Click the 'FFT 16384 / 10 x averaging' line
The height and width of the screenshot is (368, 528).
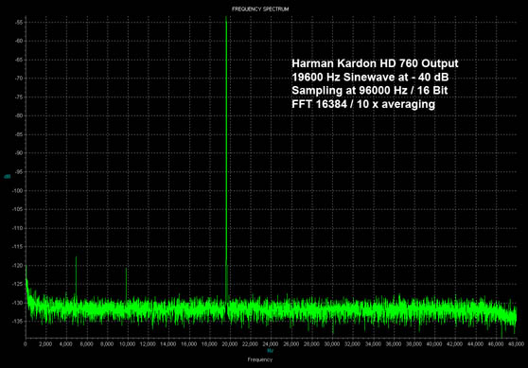pyautogui.click(x=363, y=104)
